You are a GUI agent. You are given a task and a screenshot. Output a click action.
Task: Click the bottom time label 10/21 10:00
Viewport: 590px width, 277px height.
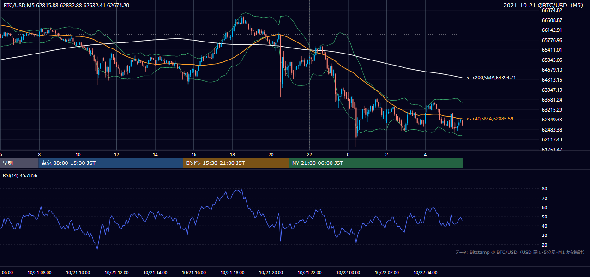coord(78,273)
